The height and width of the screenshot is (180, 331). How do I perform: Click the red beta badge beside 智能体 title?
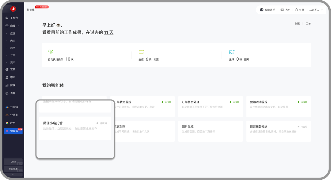pos(42,7)
